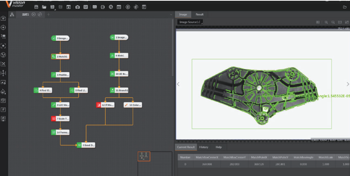Select the Recognition frame tool in sidebar
Viewport: 350px width, 176px height.
pos(3,46)
